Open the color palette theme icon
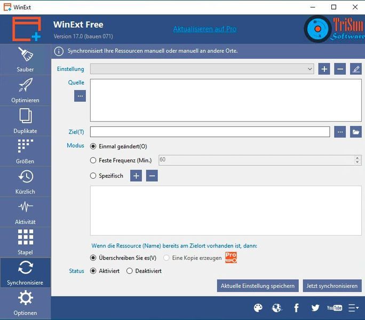365x320 pixels. pyautogui.click(x=258, y=308)
